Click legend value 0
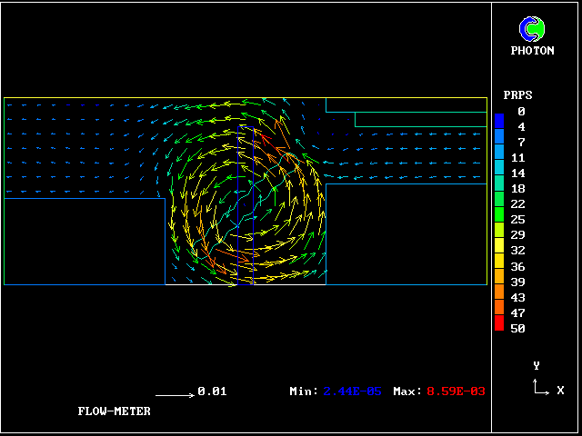The image size is (582, 436). point(521,112)
